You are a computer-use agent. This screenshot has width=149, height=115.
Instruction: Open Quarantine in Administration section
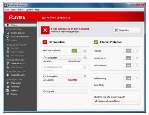pyautogui.click(x=16, y=83)
